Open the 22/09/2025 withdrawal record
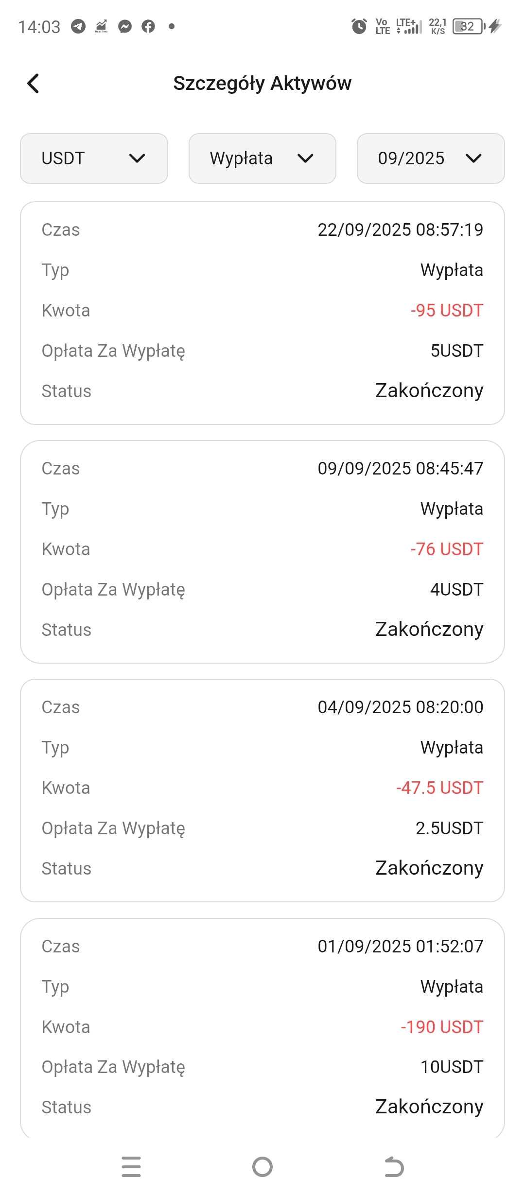The height and width of the screenshot is (1196, 525). coord(262,313)
